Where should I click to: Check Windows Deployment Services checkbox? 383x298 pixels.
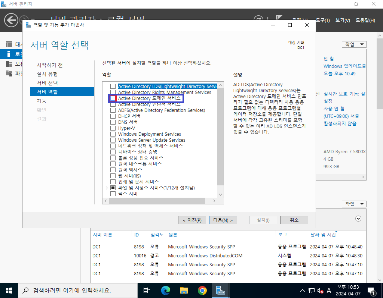(113, 134)
